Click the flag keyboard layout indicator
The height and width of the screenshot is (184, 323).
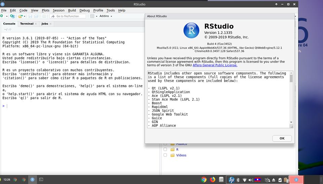pos(257,180)
